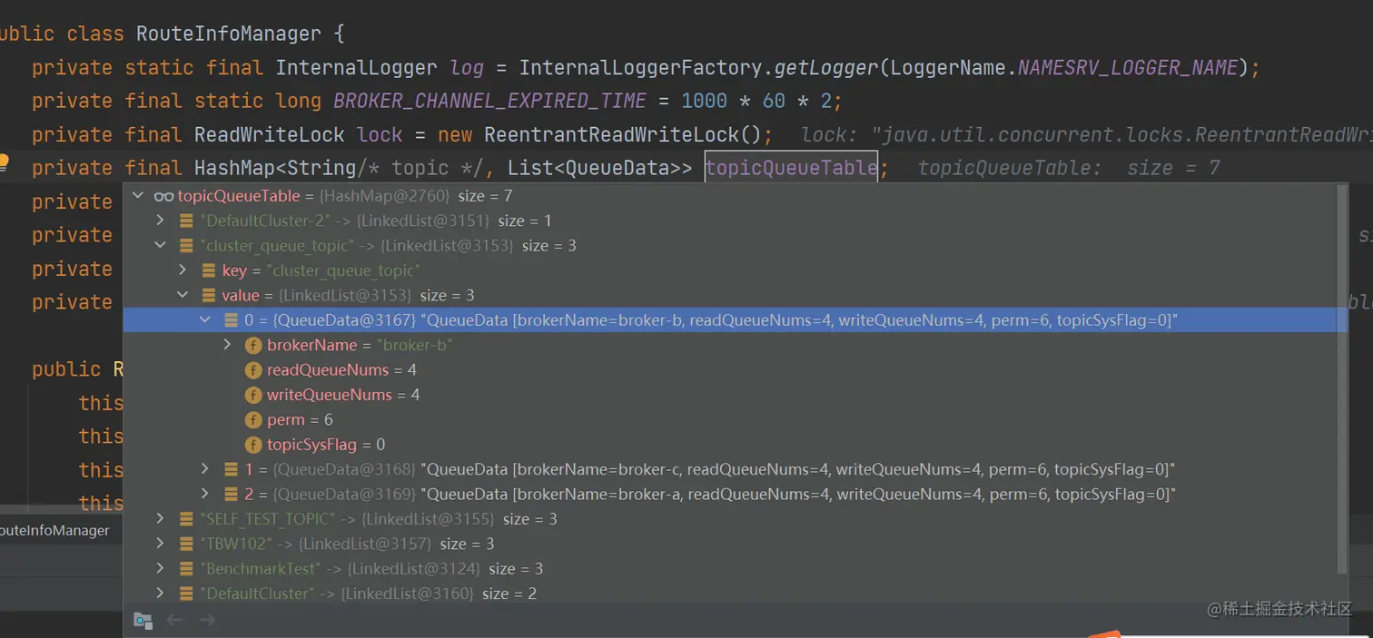This screenshot has height=638, width=1373.
Task: Expand the key = "cluster_queue_topic" node
Action: coord(183,270)
